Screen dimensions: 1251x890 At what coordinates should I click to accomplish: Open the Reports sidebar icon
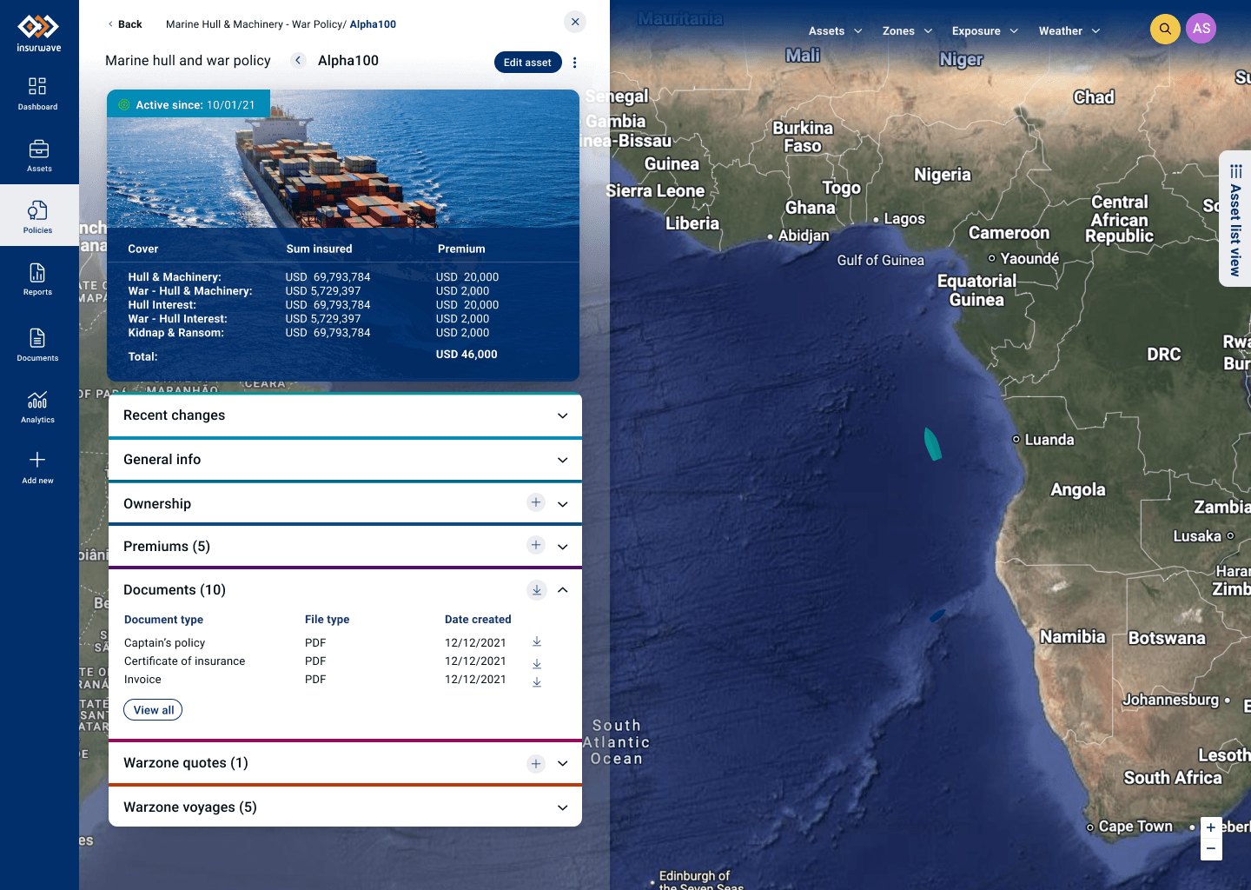tap(37, 279)
